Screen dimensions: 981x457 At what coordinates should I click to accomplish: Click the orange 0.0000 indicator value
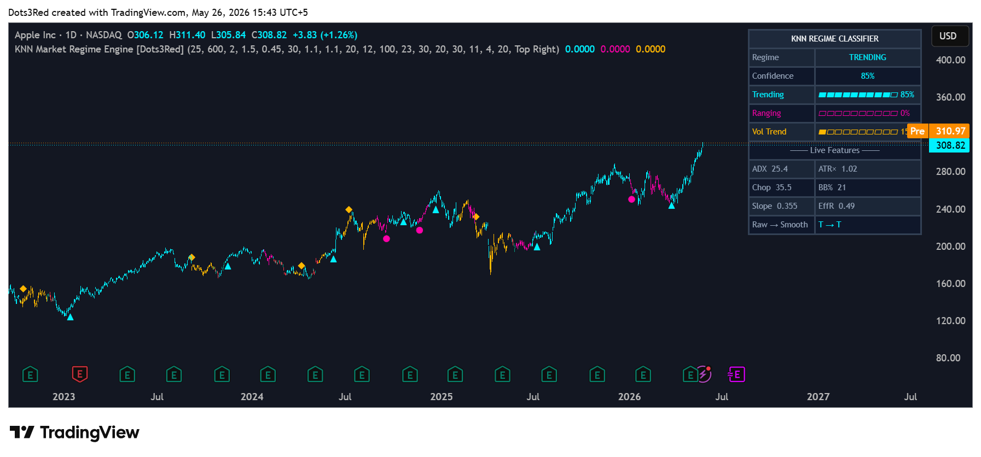click(651, 49)
